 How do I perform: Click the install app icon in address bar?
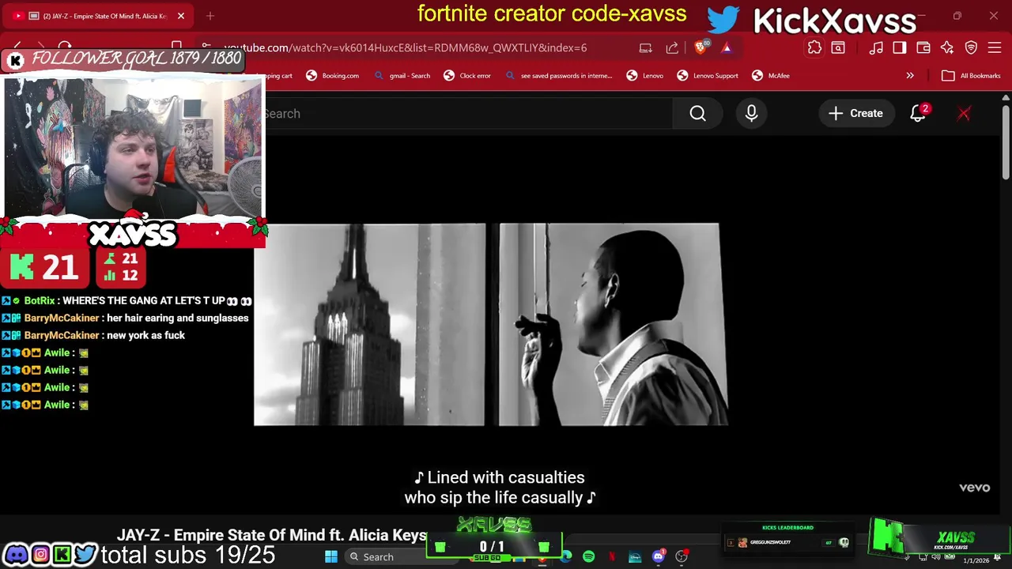click(x=646, y=47)
